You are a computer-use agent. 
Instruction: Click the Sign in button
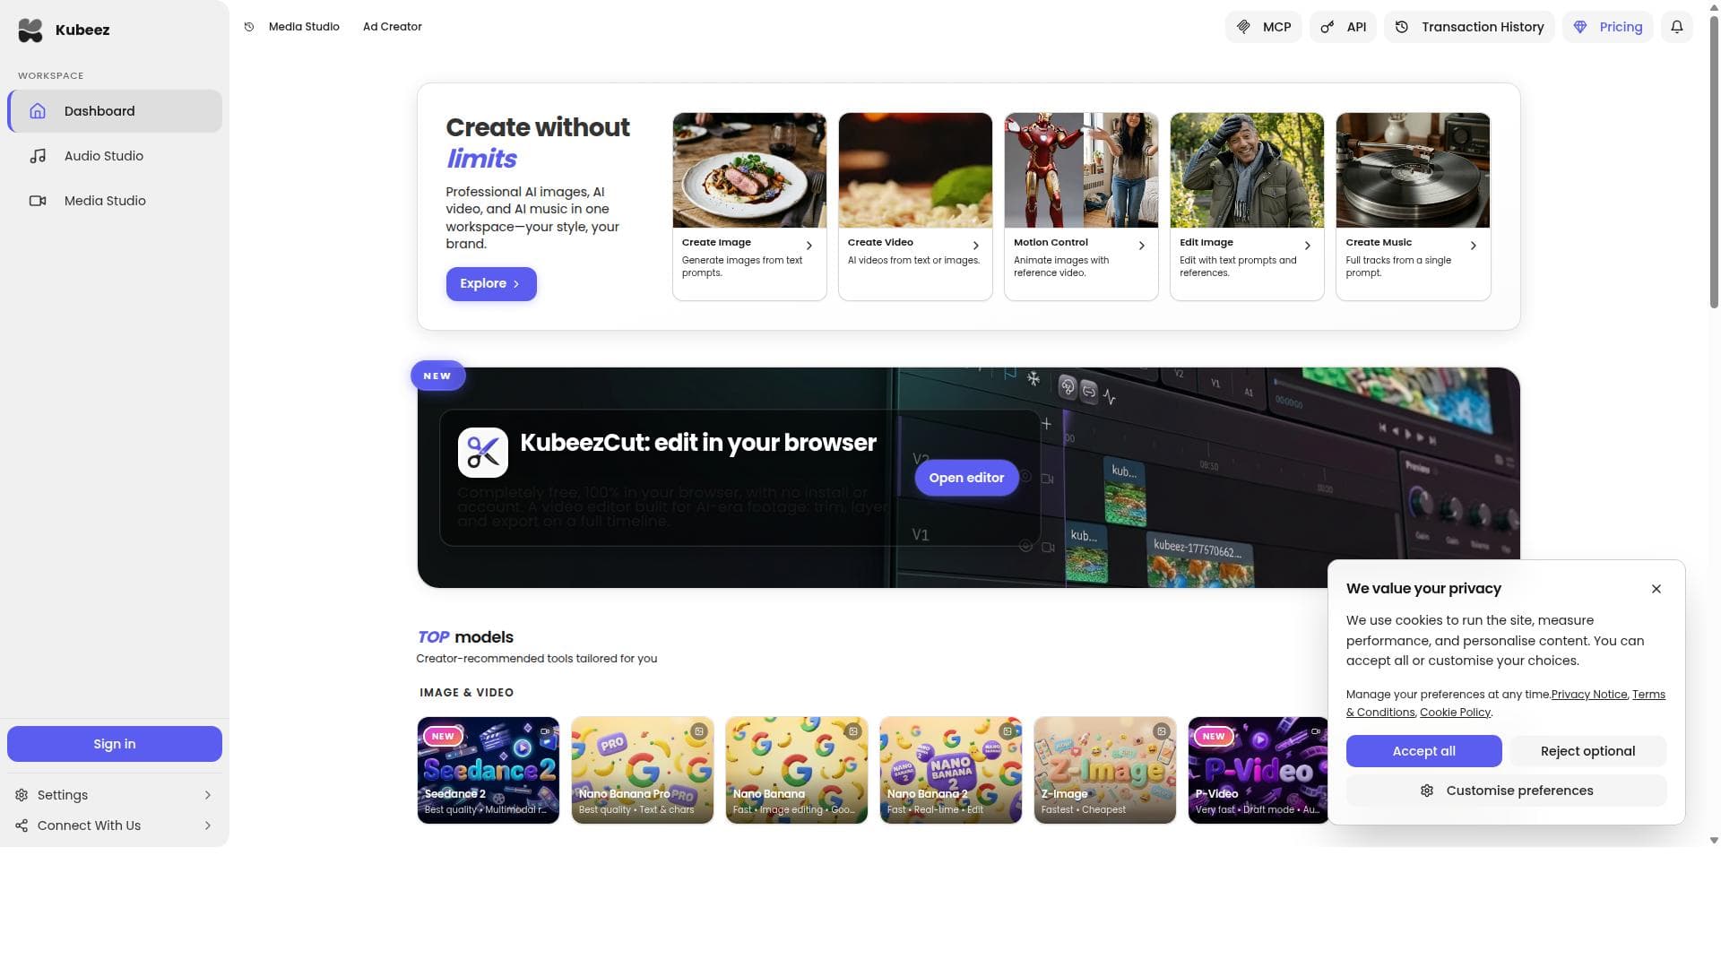pyautogui.click(x=115, y=744)
